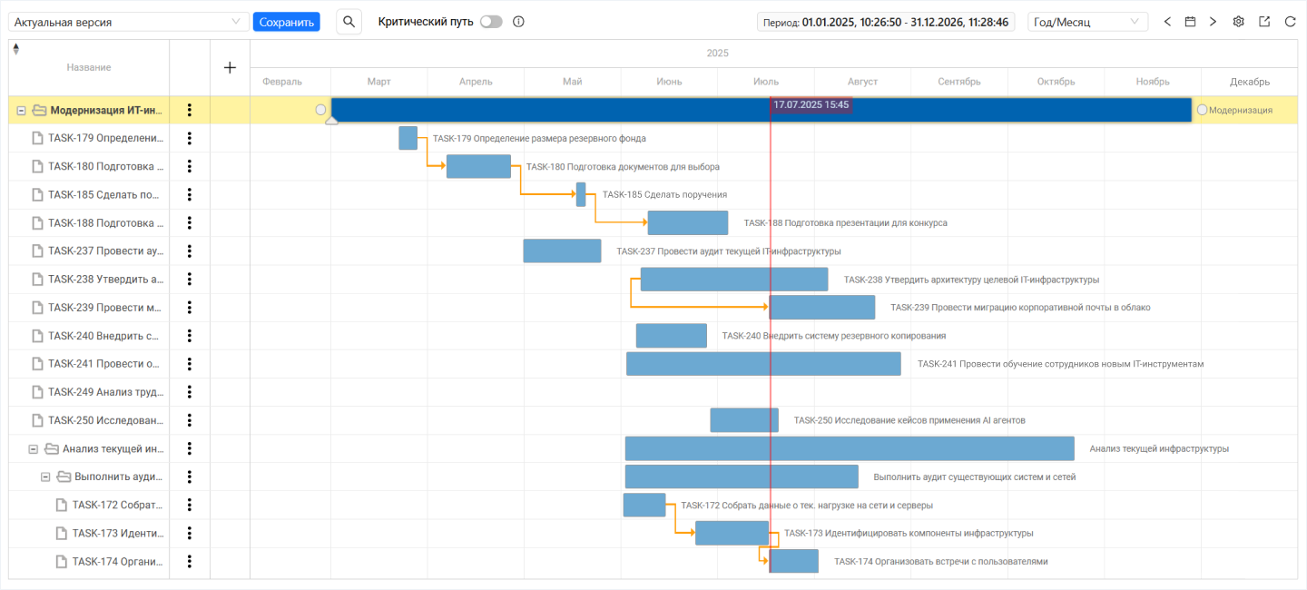The height and width of the screenshot is (590, 1307).
Task: Click the plus icon to add column
Action: point(230,67)
